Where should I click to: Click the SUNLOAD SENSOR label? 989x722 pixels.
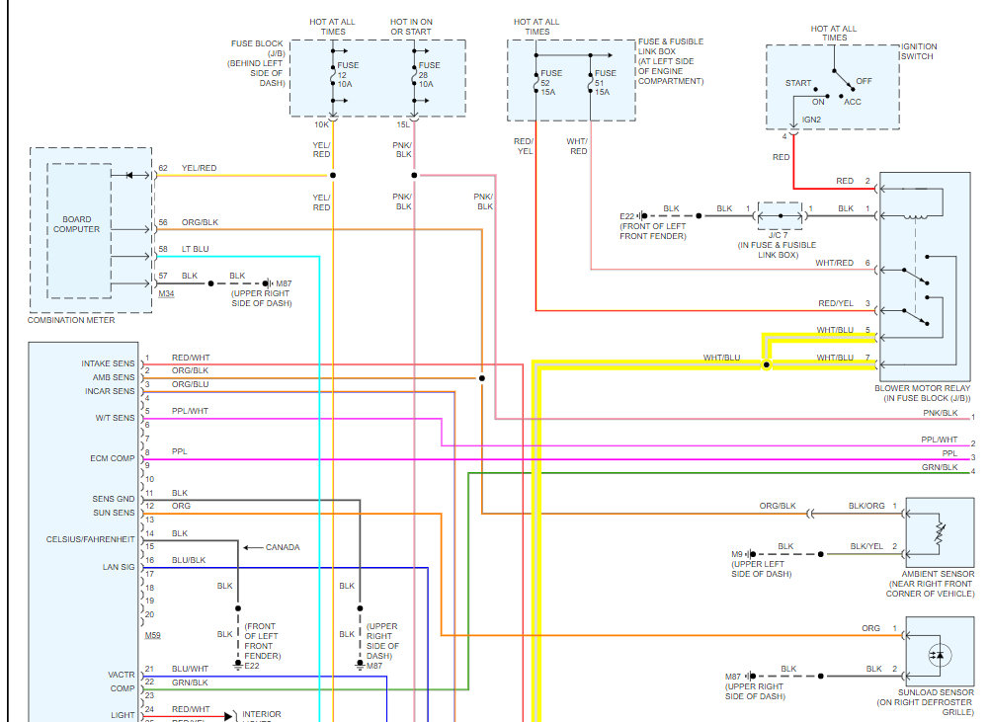coord(936,691)
